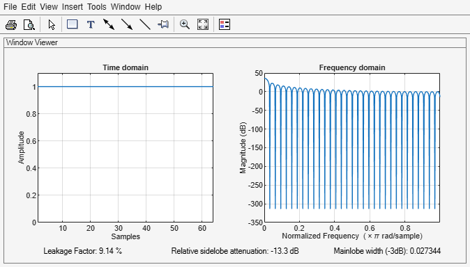Click the Amplitude y-axis label
This screenshot has height=267, width=470.
pos(21,147)
